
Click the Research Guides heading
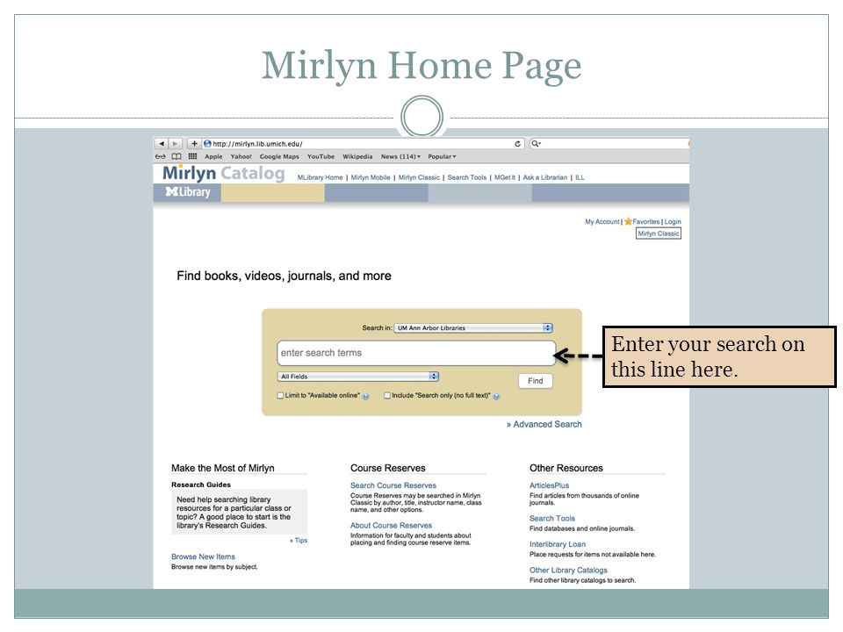coord(201,485)
